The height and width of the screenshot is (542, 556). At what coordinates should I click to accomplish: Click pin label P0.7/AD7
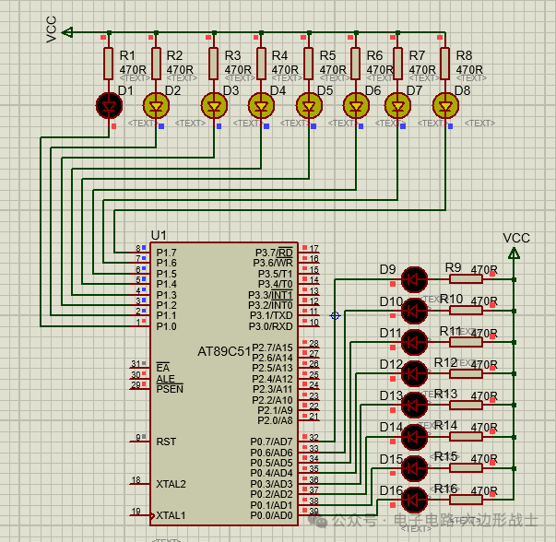point(272,442)
